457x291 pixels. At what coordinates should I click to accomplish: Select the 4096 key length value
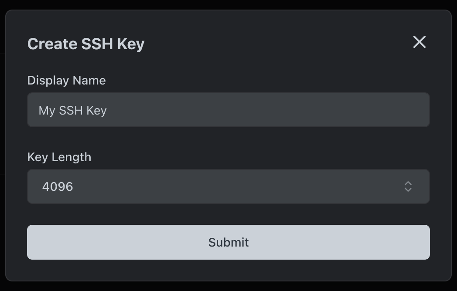[x=58, y=186]
